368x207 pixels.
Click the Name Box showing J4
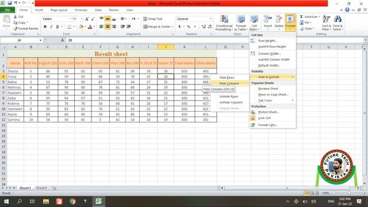click(19, 40)
